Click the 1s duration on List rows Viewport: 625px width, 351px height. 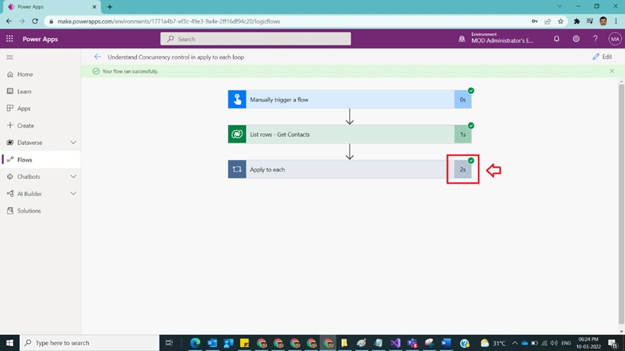pyautogui.click(x=463, y=134)
